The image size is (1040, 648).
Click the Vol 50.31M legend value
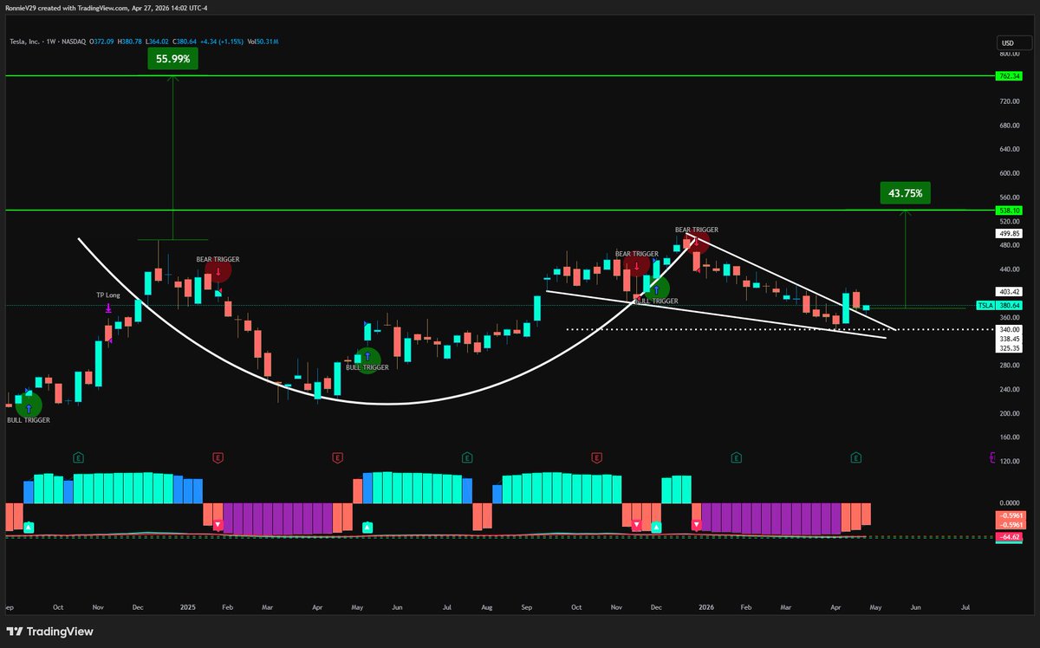pos(261,41)
